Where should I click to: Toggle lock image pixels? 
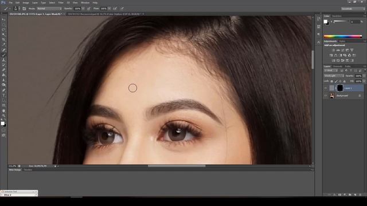point(336,81)
